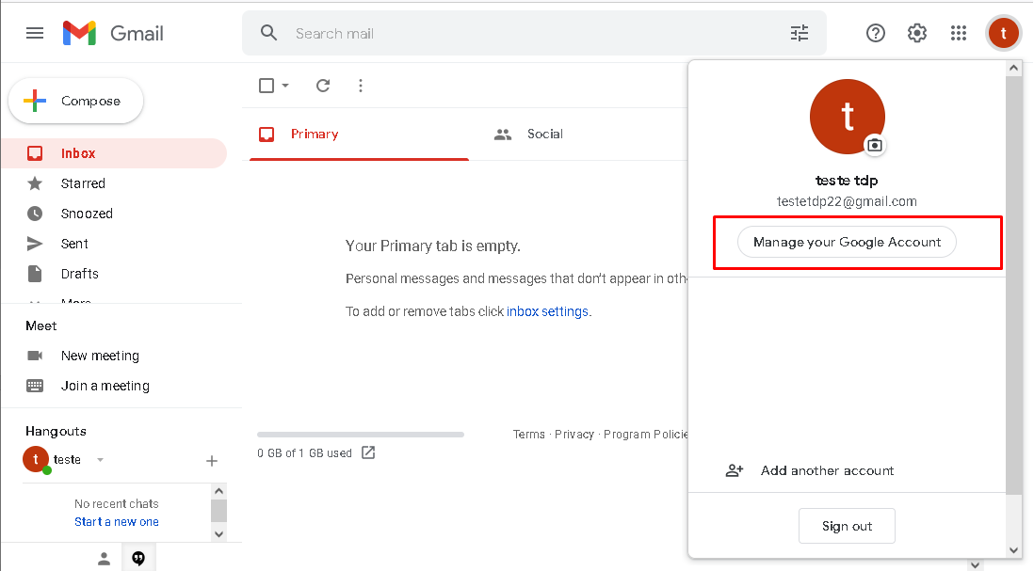Open the inbox settings link
The width and height of the screenshot is (1034, 571).
pos(547,311)
